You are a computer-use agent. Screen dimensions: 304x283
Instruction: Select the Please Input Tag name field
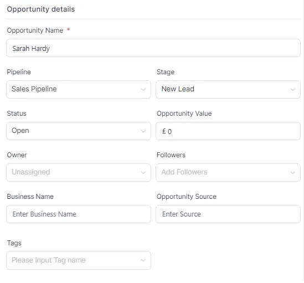79,260
